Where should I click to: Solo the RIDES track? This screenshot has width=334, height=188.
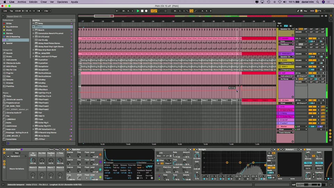[319, 60]
